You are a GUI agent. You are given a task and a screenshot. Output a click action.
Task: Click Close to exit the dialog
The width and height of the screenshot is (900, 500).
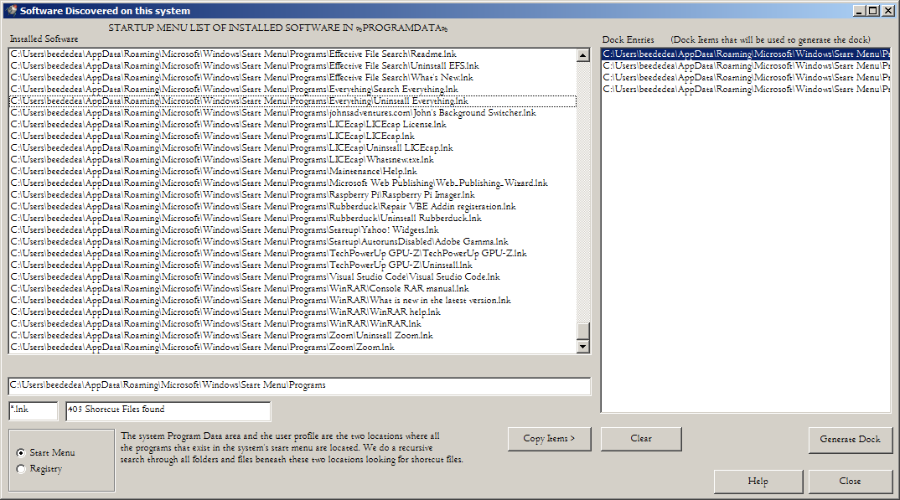(x=851, y=482)
